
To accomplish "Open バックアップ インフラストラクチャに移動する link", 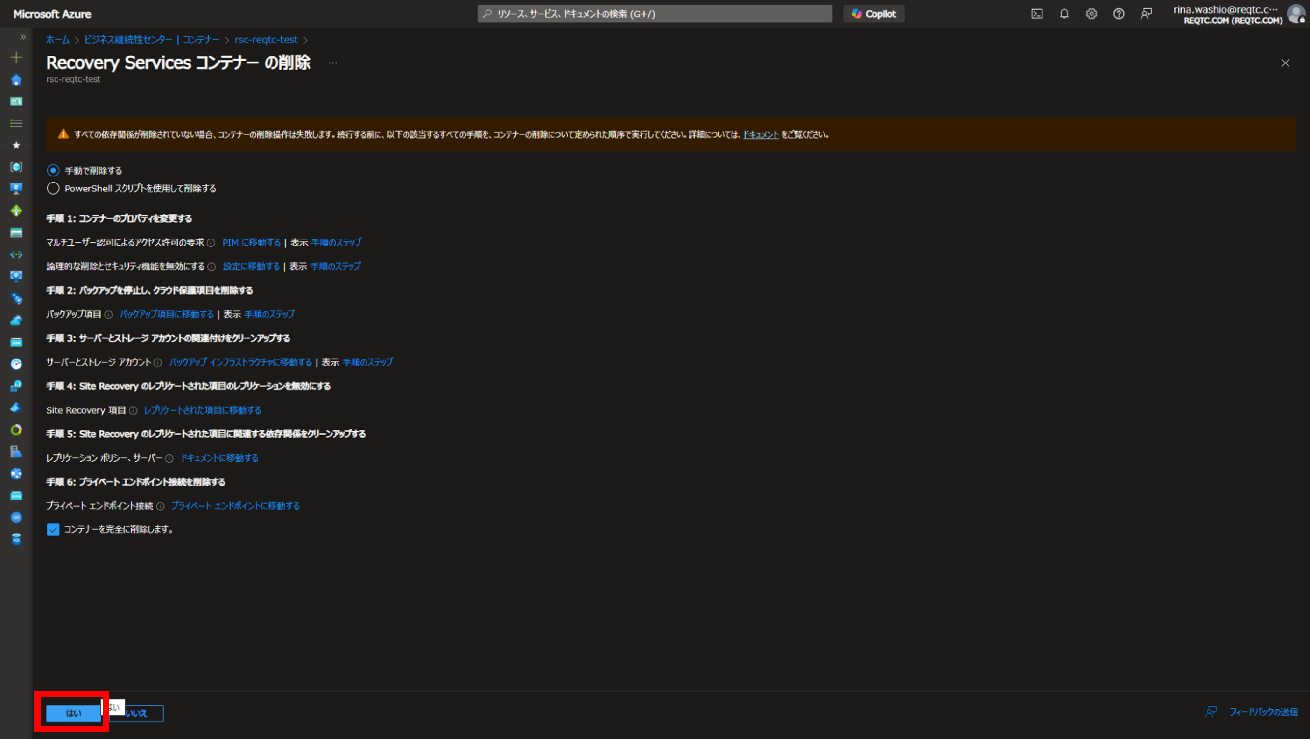I will tap(240, 362).
